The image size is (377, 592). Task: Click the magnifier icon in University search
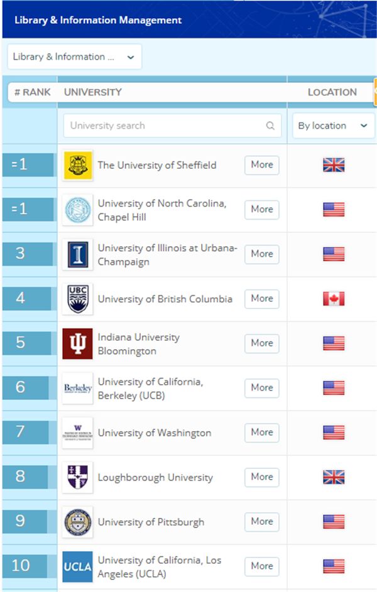point(270,126)
